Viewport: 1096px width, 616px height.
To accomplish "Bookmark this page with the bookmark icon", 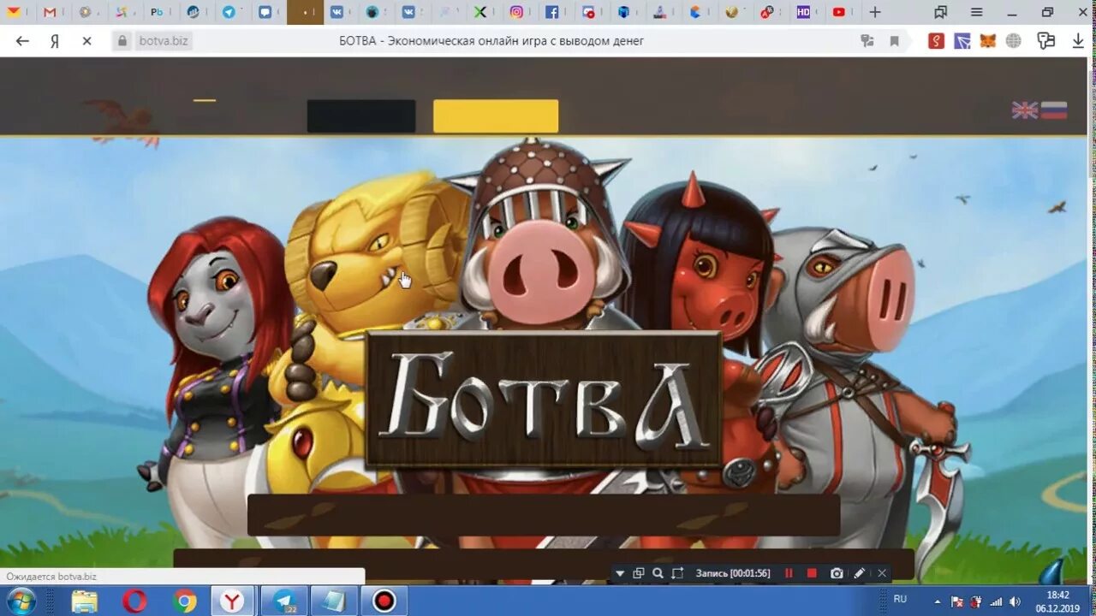I will 894,41.
